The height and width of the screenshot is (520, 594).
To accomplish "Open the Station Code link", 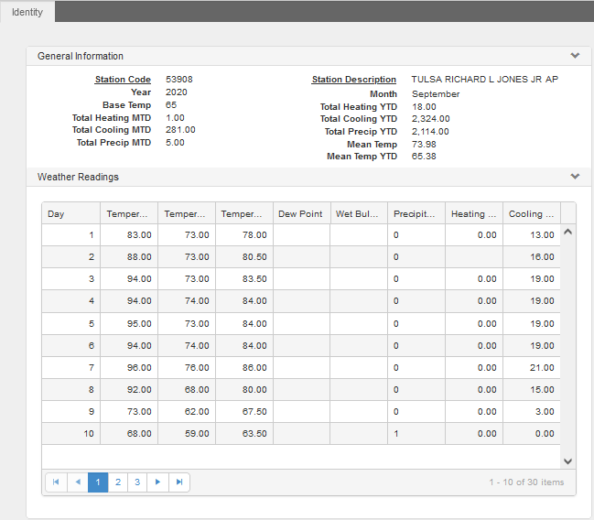I will pos(123,80).
